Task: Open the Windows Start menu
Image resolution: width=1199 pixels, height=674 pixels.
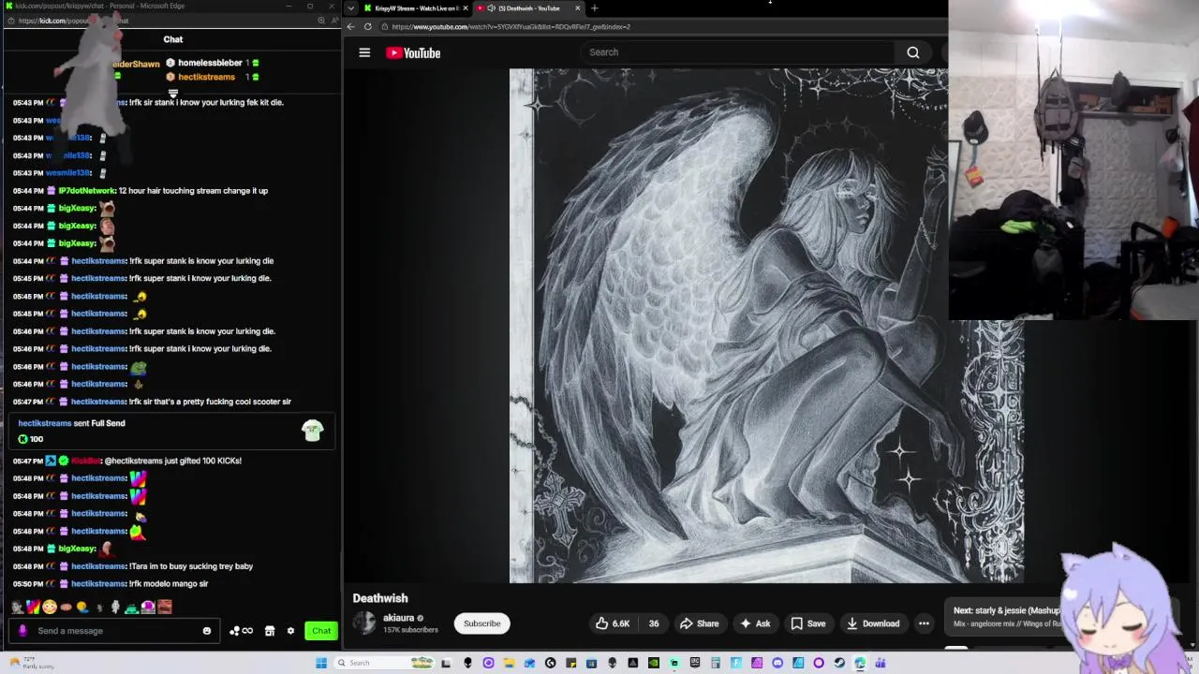Action: [x=321, y=663]
